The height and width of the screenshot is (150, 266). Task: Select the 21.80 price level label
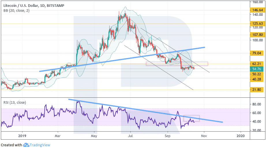[257, 90]
